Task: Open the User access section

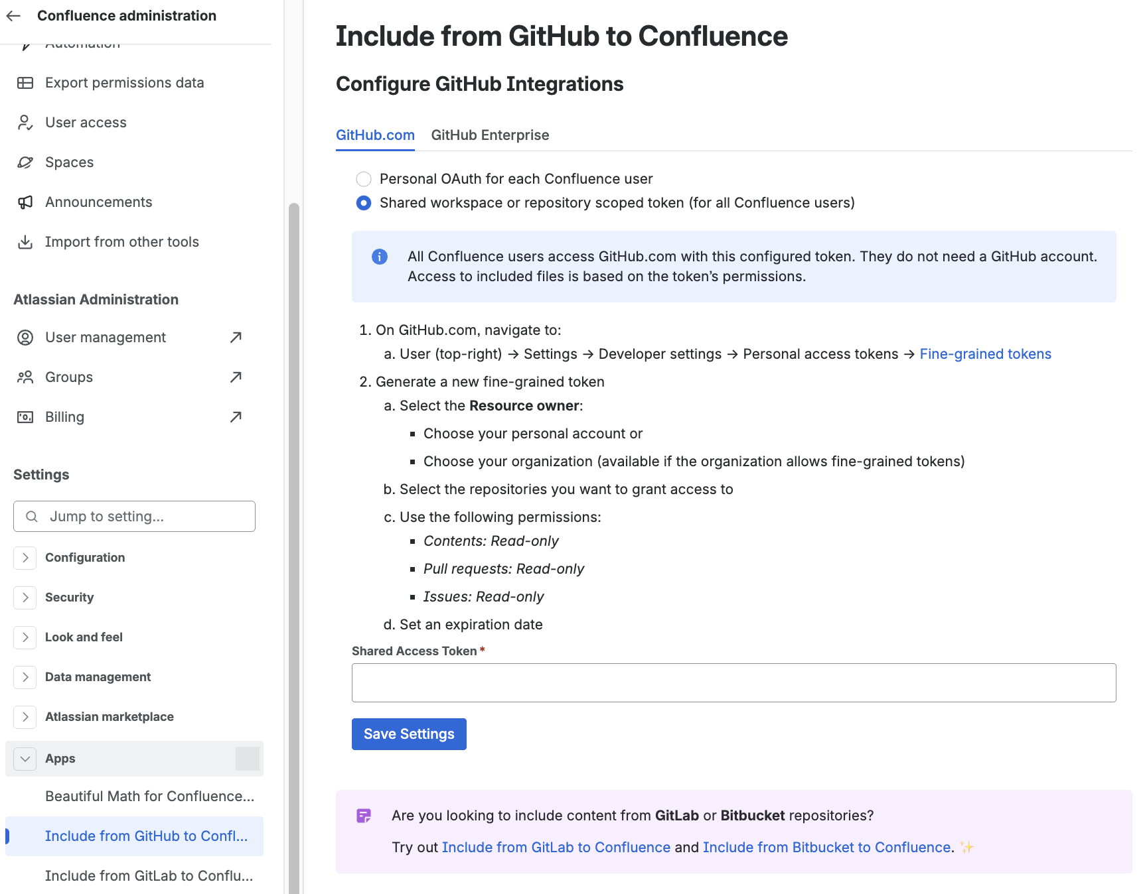Action: click(x=86, y=122)
